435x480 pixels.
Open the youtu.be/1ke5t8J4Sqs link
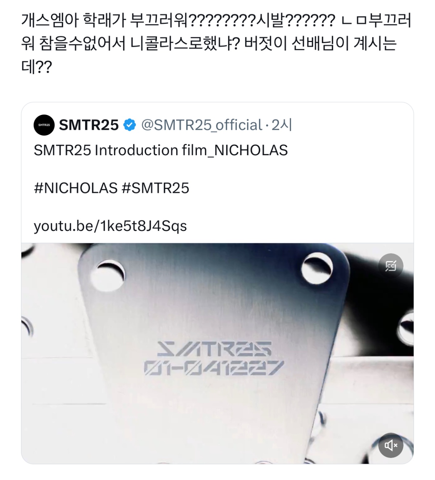point(110,226)
